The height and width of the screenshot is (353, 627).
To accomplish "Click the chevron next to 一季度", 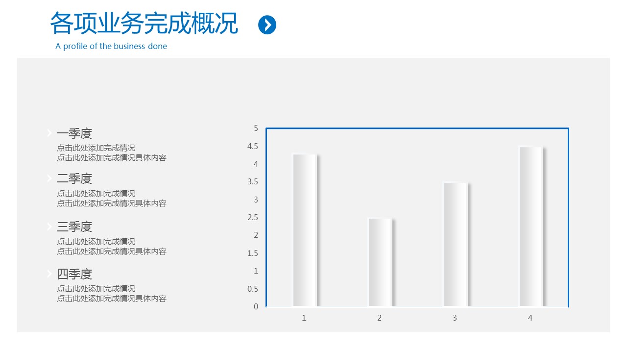I will pos(49,133).
